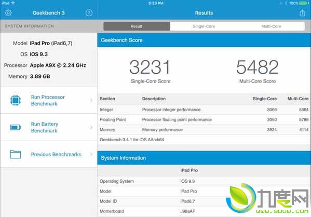Screen dimensions: 311x217
Task: Expand chevron next to Run Processor Benchmark
Action: (91, 100)
